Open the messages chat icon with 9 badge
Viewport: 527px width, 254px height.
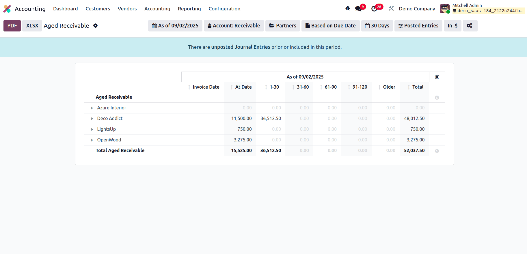point(359,8)
